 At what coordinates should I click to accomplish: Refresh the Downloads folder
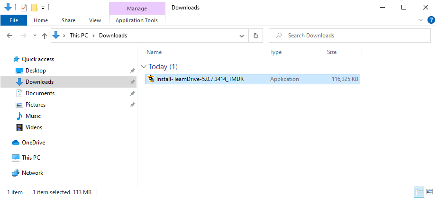[x=255, y=36]
